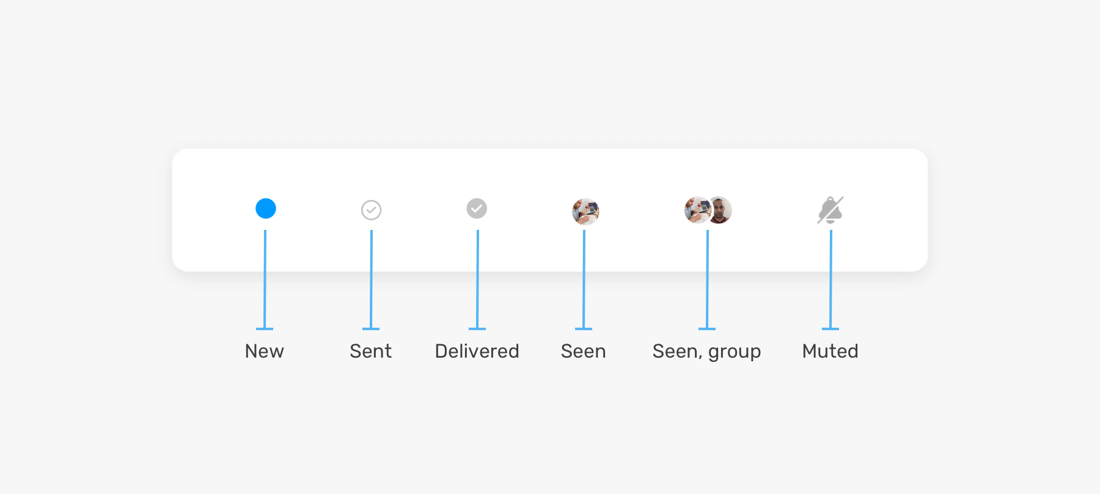Click the single Seen avatar thumbnail
This screenshot has height=494, width=1100.
pyautogui.click(x=585, y=212)
